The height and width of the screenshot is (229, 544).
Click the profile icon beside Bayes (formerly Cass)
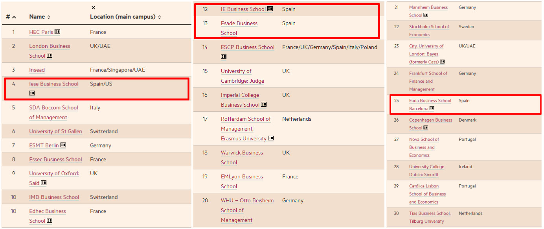(x=442, y=62)
